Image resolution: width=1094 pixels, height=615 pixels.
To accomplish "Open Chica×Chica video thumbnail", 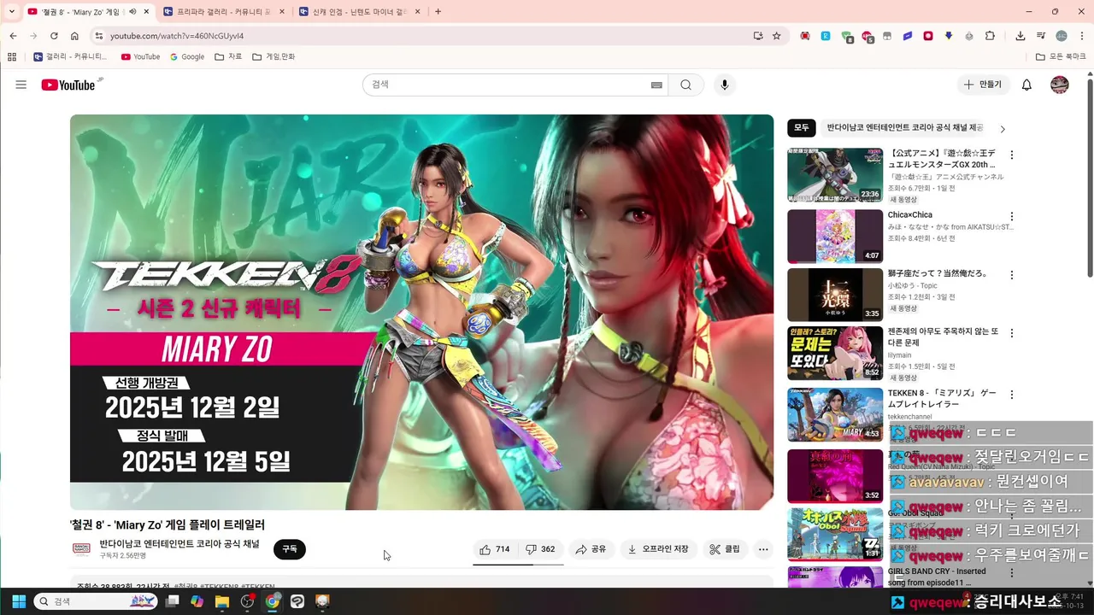I will click(835, 237).
